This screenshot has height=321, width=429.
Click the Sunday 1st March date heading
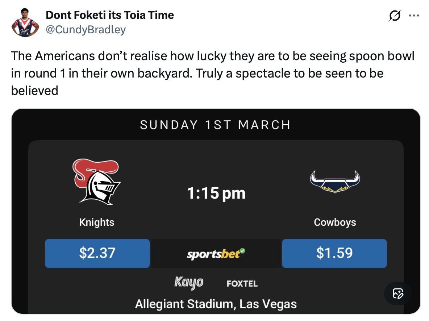pos(215,125)
